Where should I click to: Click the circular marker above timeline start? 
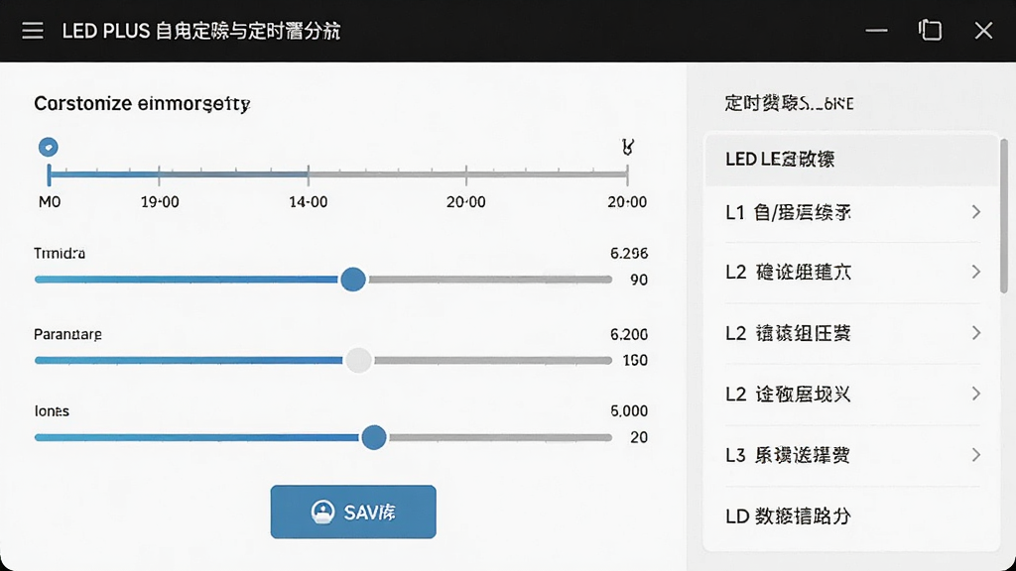click(x=48, y=147)
